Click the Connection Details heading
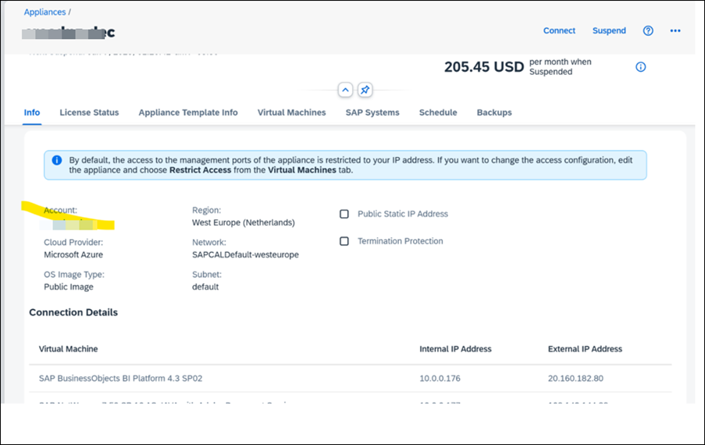Image resolution: width=705 pixels, height=445 pixels. pyautogui.click(x=73, y=312)
